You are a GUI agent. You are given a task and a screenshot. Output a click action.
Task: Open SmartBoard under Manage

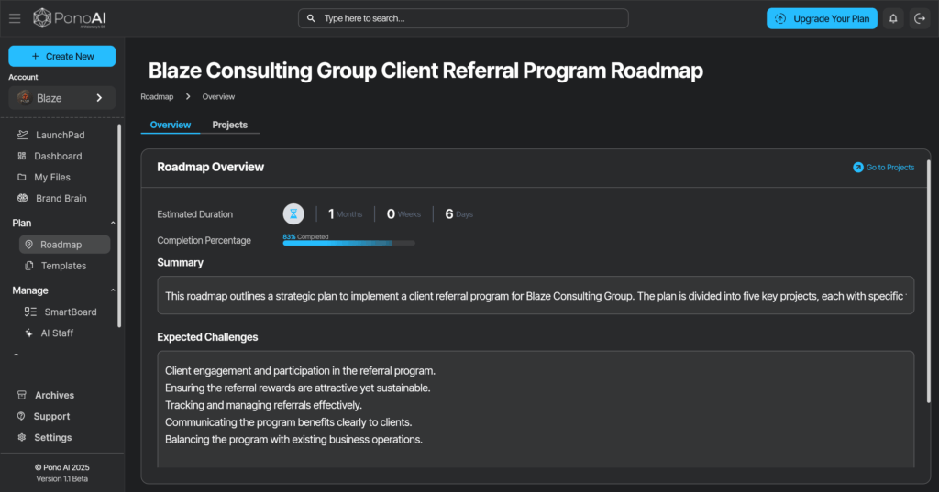70,312
